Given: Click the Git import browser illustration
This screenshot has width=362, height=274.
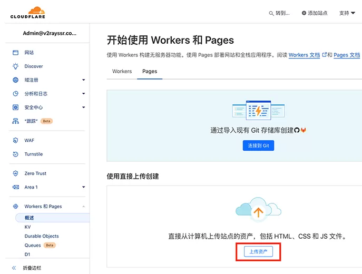Looking at the screenshot, I should click(x=258, y=110).
